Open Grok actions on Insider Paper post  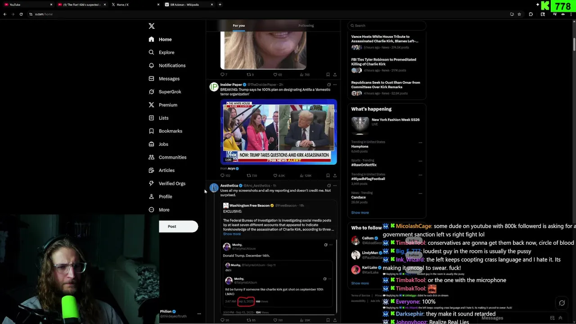pyautogui.click(x=329, y=85)
